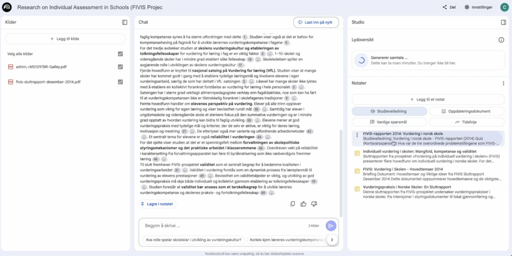Give the response a thumbs up
The image size is (512, 256).
pos(303,204)
